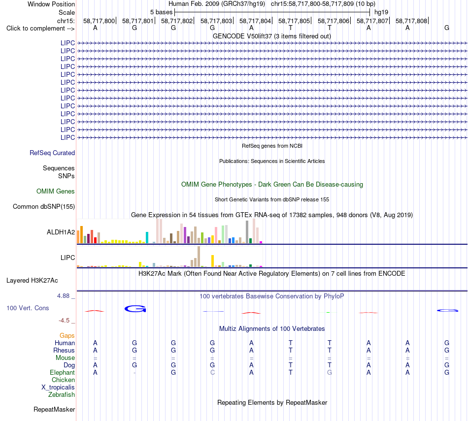Click 'Short Genetic Variants from dbSNP release 155' title
This screenshot has width=468, height=421.
click(x=272, y=199)
